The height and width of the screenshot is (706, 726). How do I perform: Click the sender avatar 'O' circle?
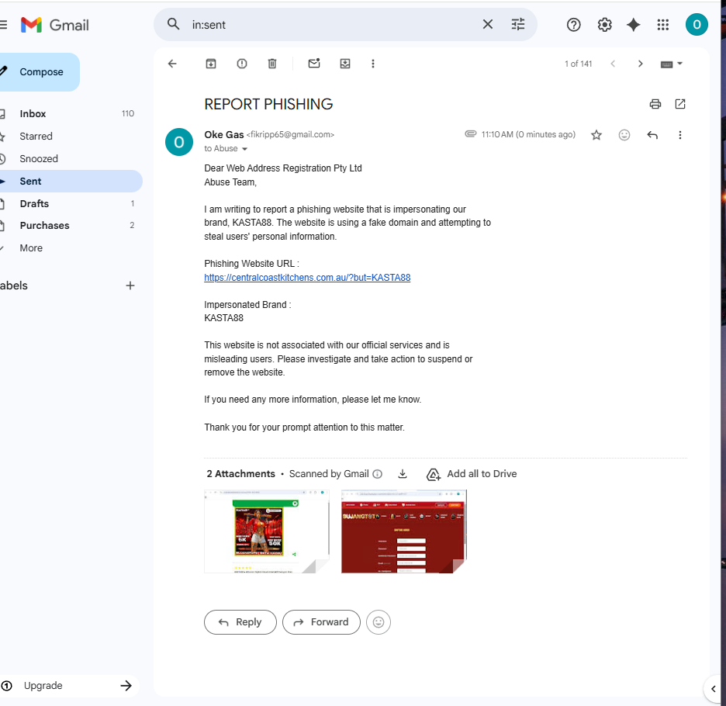(179, 142)
